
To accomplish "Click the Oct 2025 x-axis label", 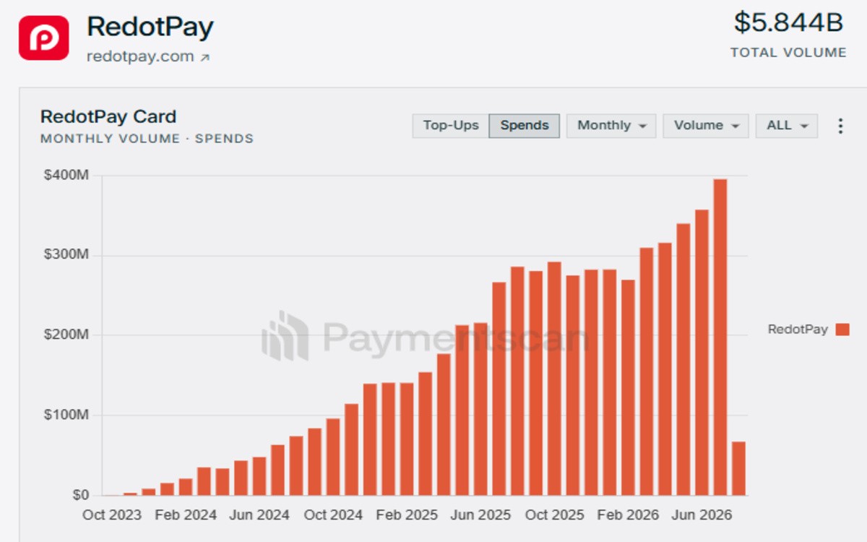I will click(x=554, y=515).
